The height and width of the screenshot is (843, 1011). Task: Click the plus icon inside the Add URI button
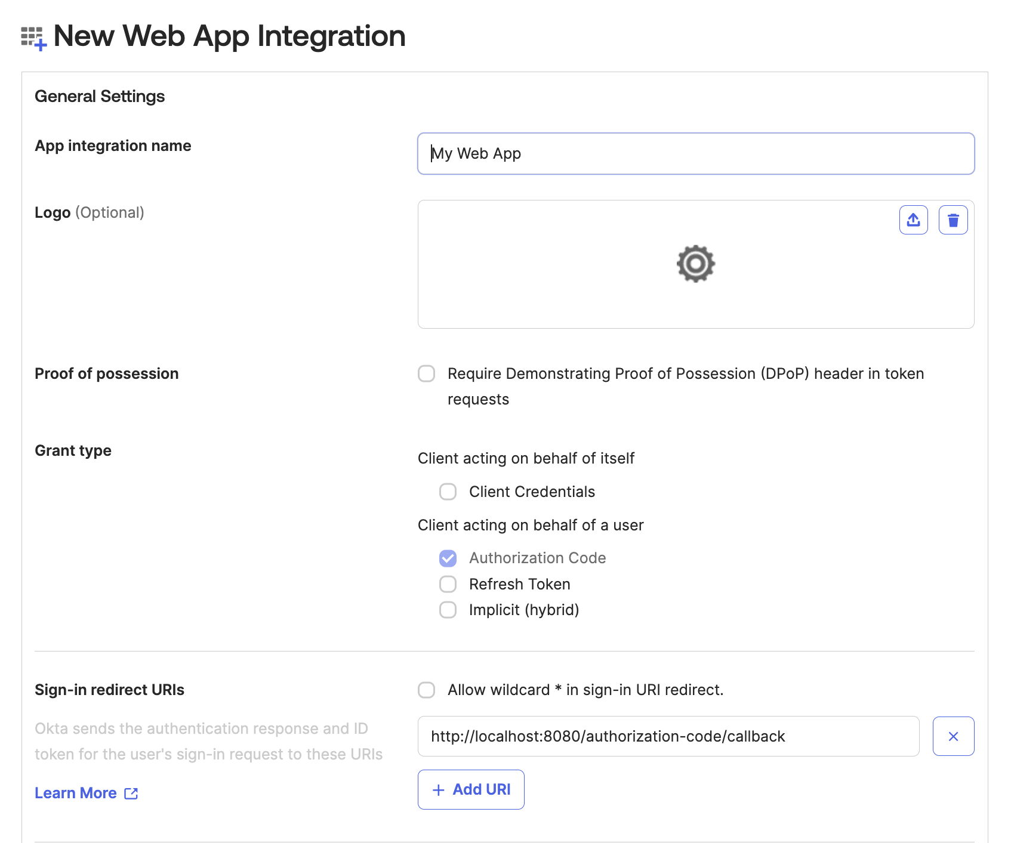point(439,789)
